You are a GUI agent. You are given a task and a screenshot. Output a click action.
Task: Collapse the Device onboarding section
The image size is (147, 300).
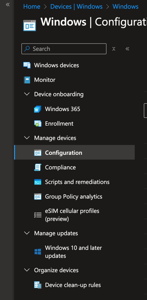point(27,94)
